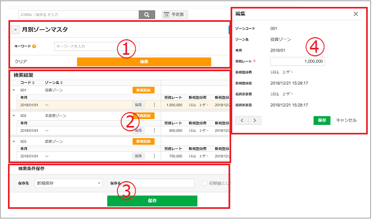Viewport: 372px width, 220px height.
Task: Click the orange help icon beside キーワード
Action: (34, 46)
